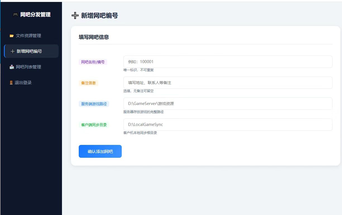The height and width of the screenshot is (215, 342).
Task: Click the 服务端游戏路径 input field
Action: point(228,104)
